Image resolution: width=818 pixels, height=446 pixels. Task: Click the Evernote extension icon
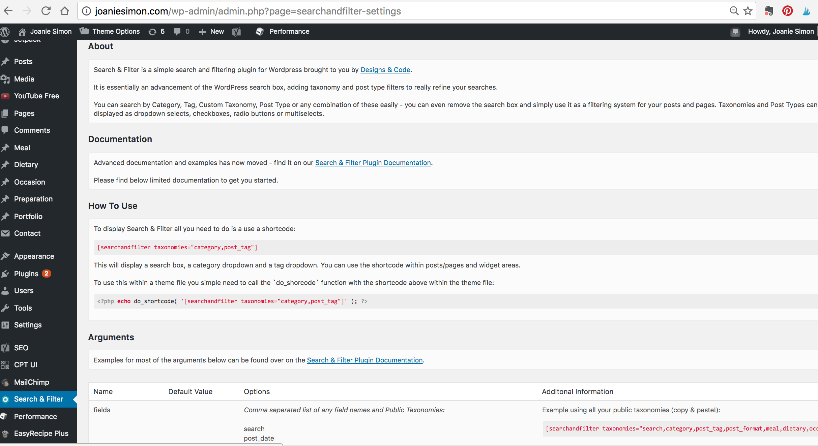(769, 11)
